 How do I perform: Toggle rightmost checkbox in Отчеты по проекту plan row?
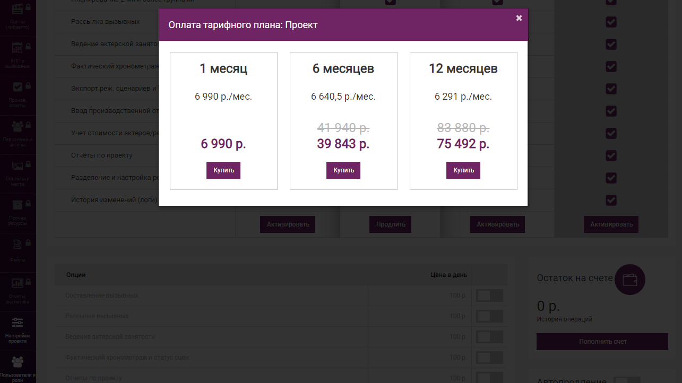click(x=611, y=155)
